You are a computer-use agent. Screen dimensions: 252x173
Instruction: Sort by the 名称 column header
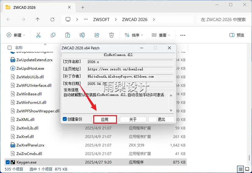[19, 48]
